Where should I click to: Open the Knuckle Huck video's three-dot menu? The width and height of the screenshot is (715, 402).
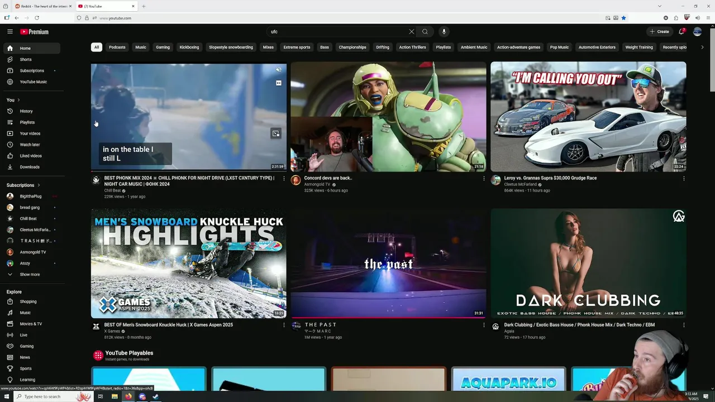pyautogui.click(x=284, y=325)
